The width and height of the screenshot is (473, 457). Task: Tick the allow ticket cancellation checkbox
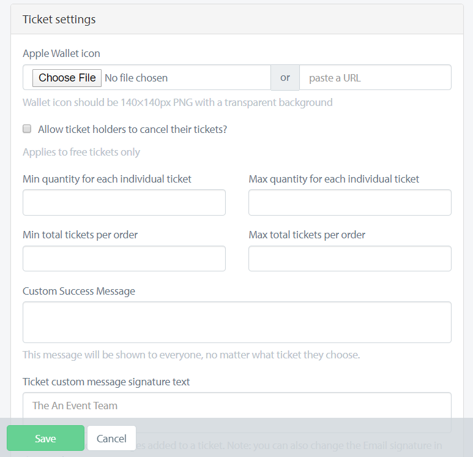(x=27, y=129)
